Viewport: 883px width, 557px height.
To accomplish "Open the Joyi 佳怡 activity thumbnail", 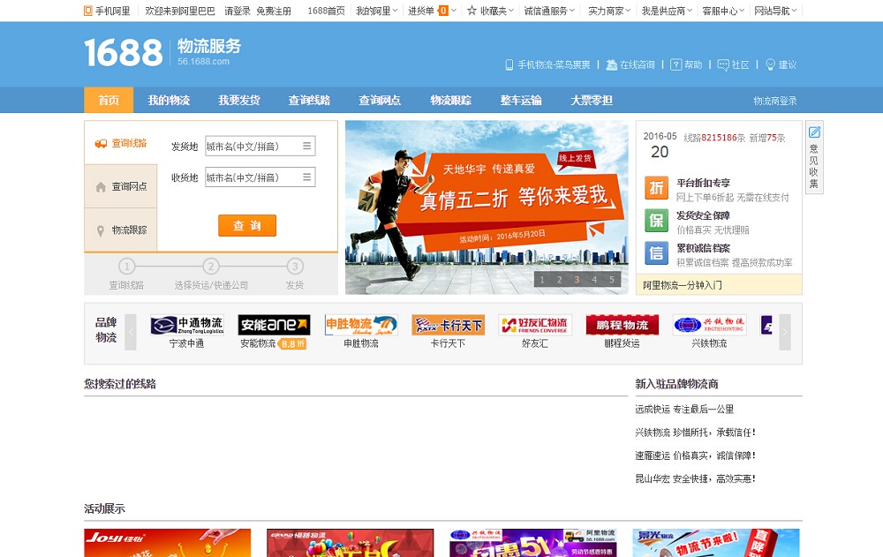I will [168, 543].
